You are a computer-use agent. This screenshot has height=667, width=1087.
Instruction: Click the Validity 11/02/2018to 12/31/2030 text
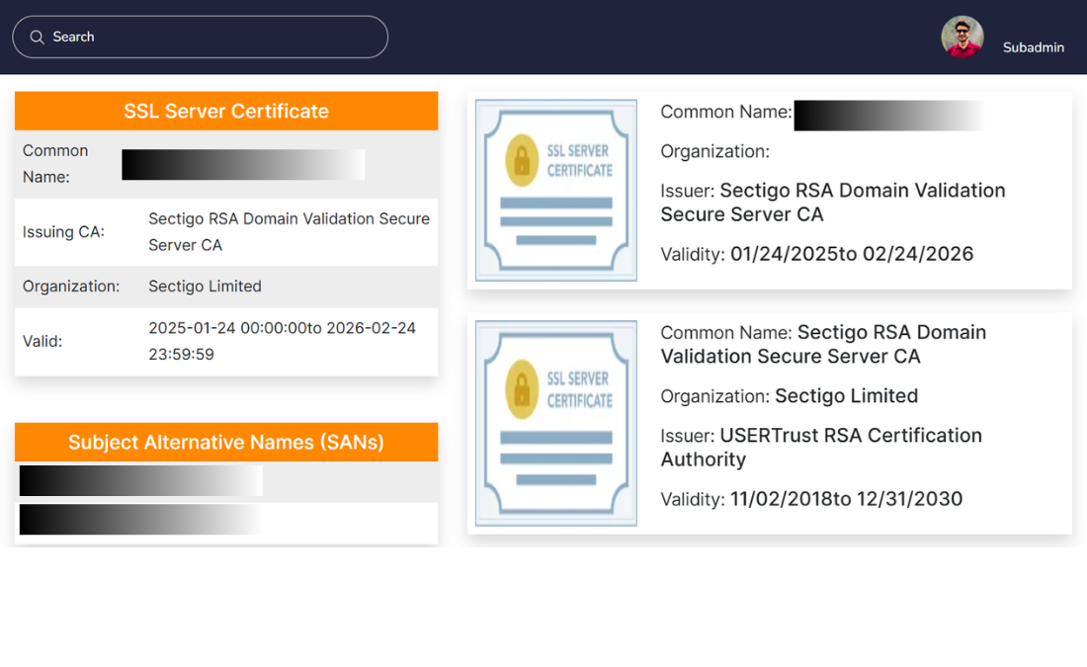[x=811, y=499]
